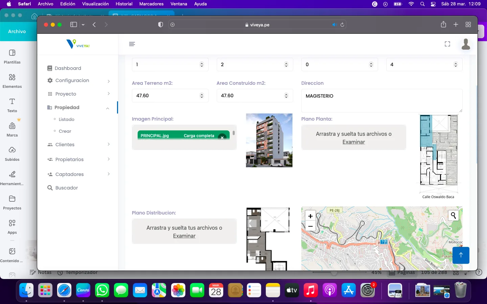This screenshot has width=487, height=304.
Task: Open the user profile avatar
Action: [x=466, y=44]
